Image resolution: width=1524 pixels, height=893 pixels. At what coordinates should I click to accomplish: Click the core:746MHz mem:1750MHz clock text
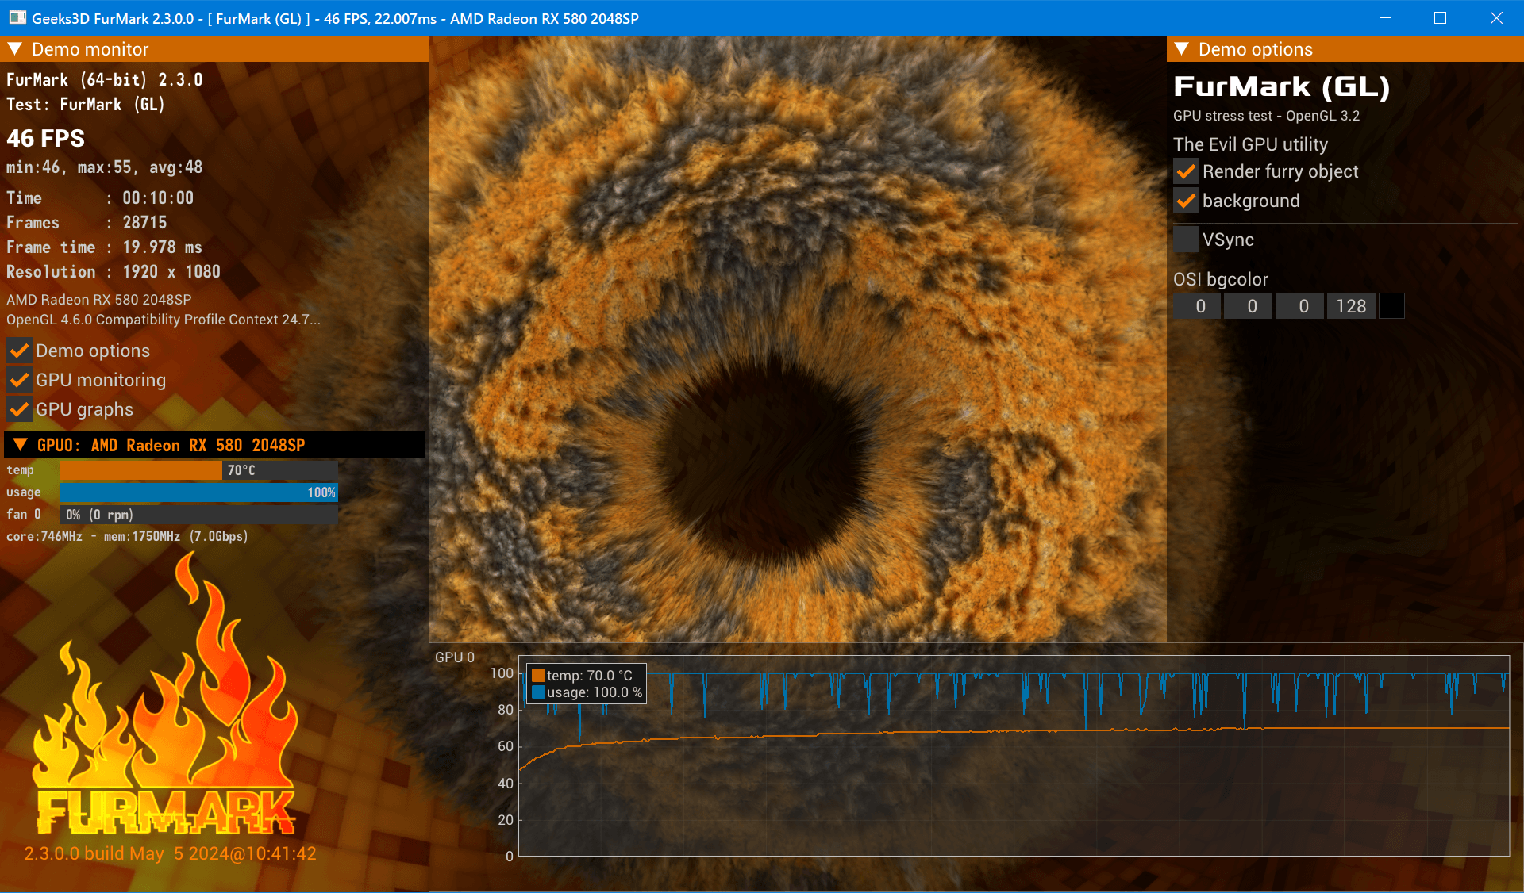(127, 537)
